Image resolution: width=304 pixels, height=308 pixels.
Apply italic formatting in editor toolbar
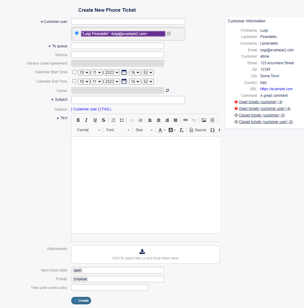pyautogui.click(x=86, y=120)
